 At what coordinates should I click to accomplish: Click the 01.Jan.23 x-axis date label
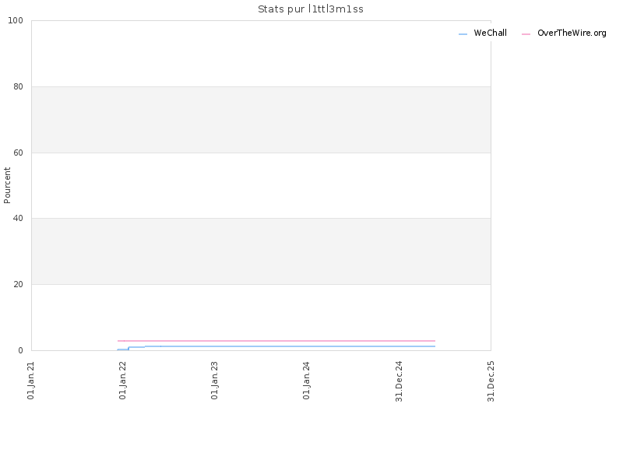214,380
